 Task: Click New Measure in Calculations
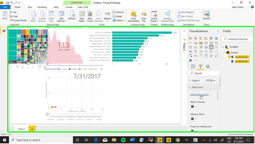(186, 12)
